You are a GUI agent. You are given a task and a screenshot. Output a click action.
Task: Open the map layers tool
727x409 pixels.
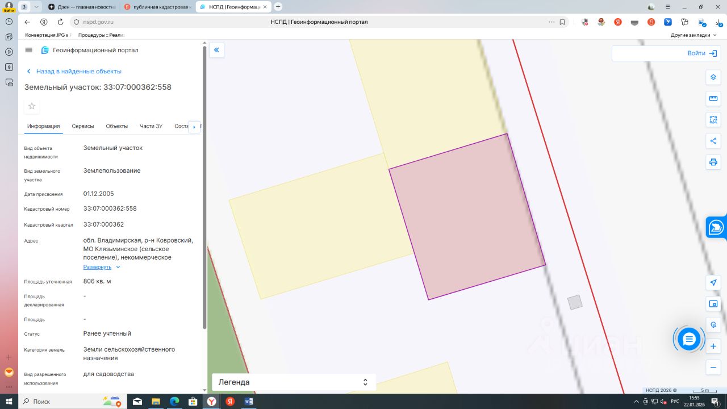coord(713,77)
